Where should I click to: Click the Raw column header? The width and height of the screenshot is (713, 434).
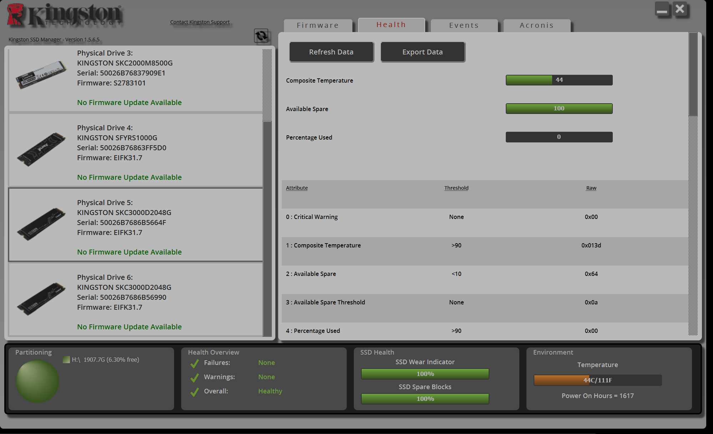tap(591, 188)
